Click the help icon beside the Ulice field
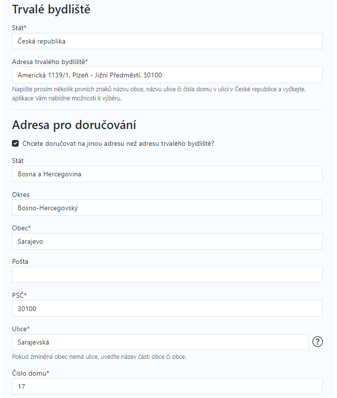This screenshot has height=398, width=337. [x=317, y=342]
